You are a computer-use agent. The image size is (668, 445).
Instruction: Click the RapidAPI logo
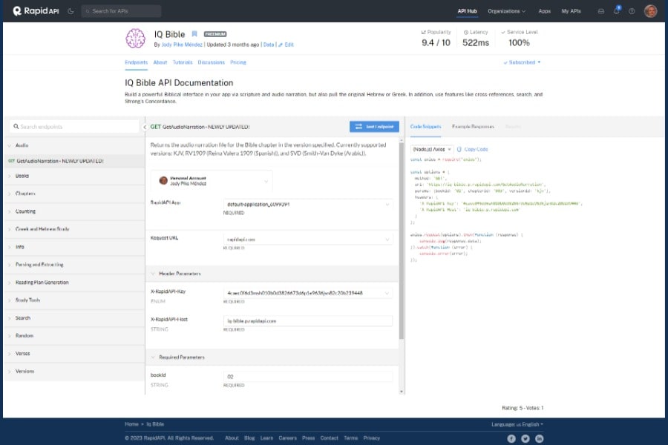click(36, 11)
